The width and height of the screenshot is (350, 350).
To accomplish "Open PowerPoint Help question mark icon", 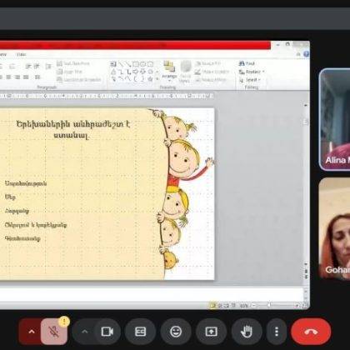I will pos(306,54).
